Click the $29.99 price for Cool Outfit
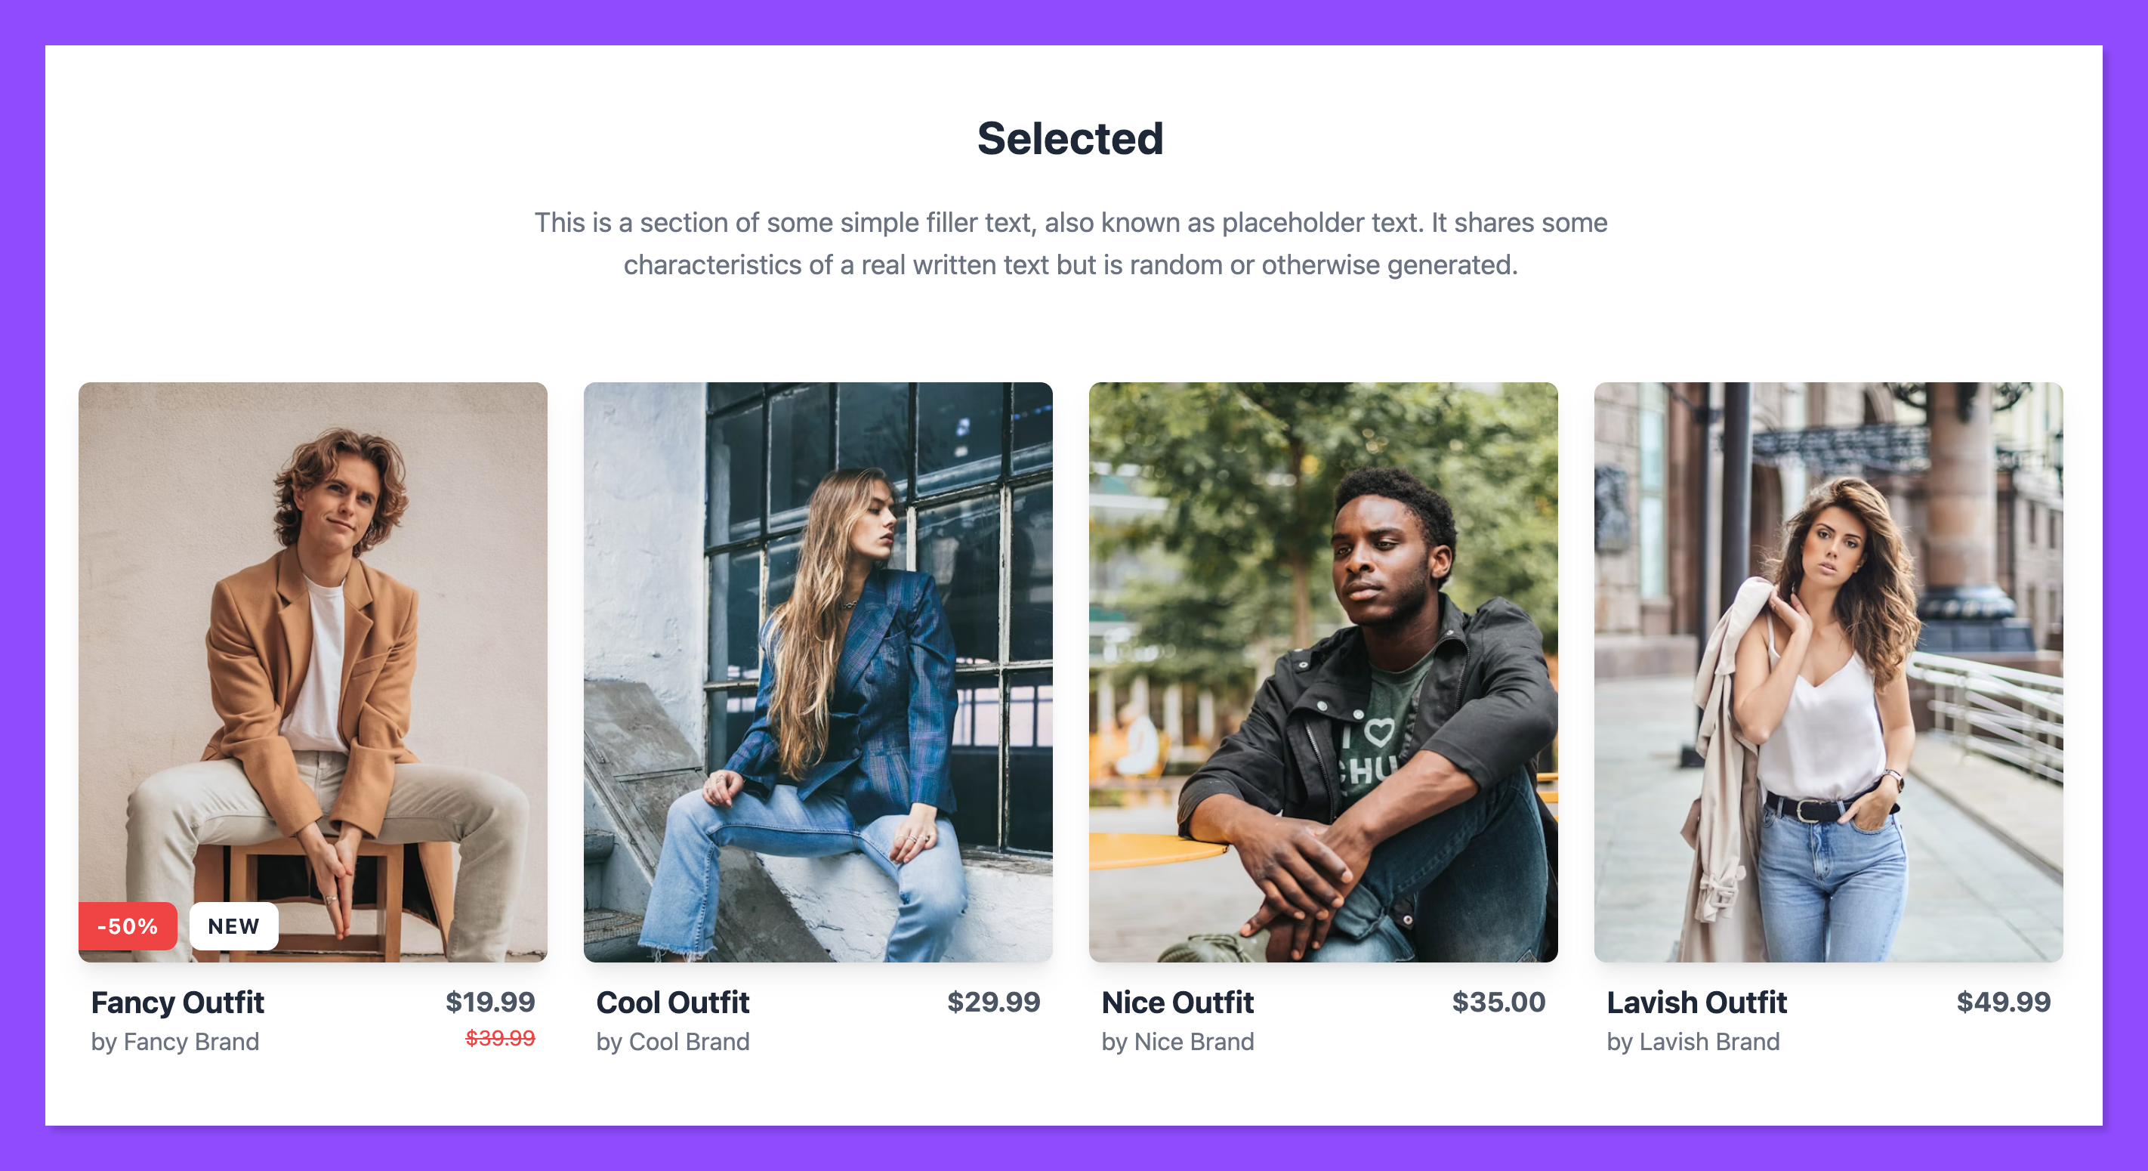The height and width of the screenshot is (1171, 2148). 993,1002
